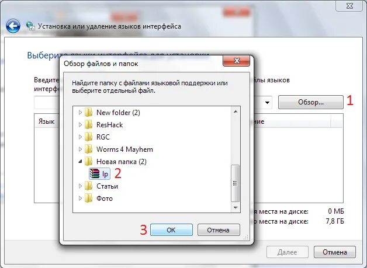Expand the Фото tree node
367x268 pixels.
point(80,199)
